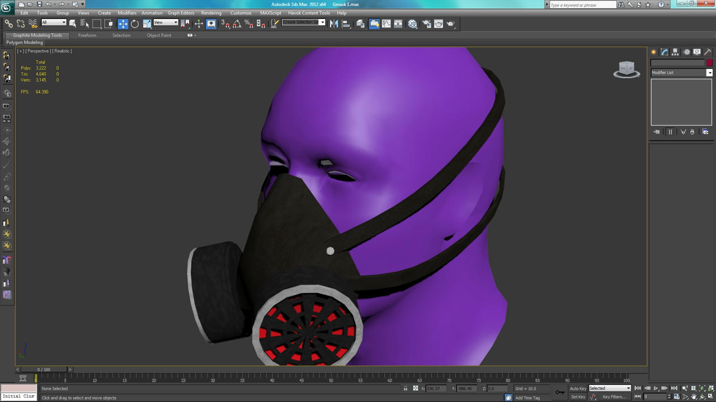Open the reference coordinate system dropdown View
The height and width of the screenshot is (402, 716).
(x=166, y=22)
